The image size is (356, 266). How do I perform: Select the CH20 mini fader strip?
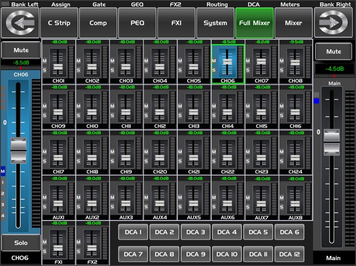(x=160, y=152)
